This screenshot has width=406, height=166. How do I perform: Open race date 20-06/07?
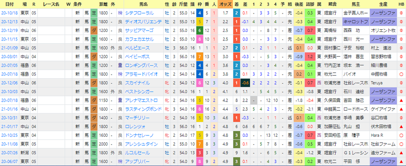click(9, 162)
